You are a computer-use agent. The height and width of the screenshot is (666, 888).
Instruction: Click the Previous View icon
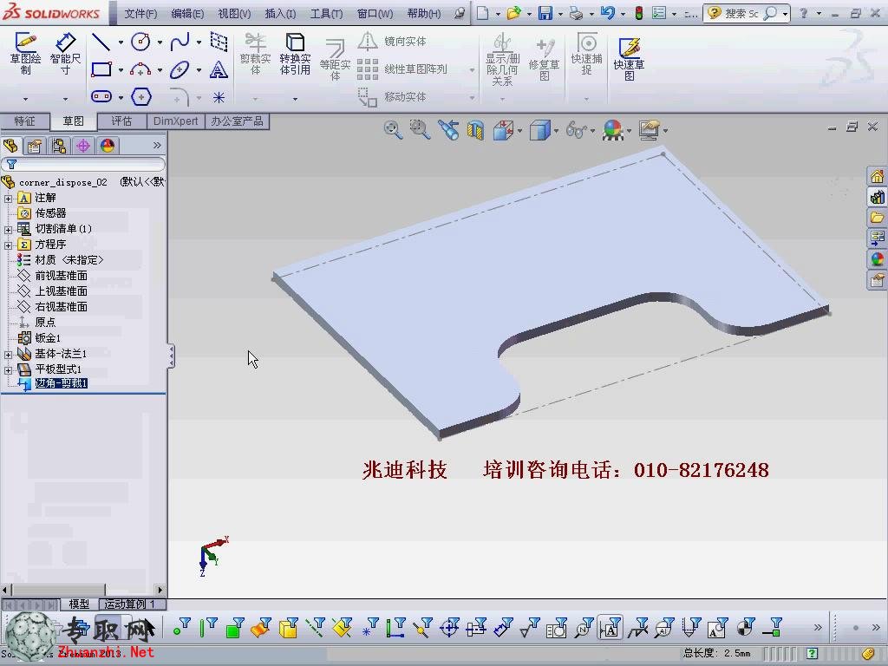(448, 130)
